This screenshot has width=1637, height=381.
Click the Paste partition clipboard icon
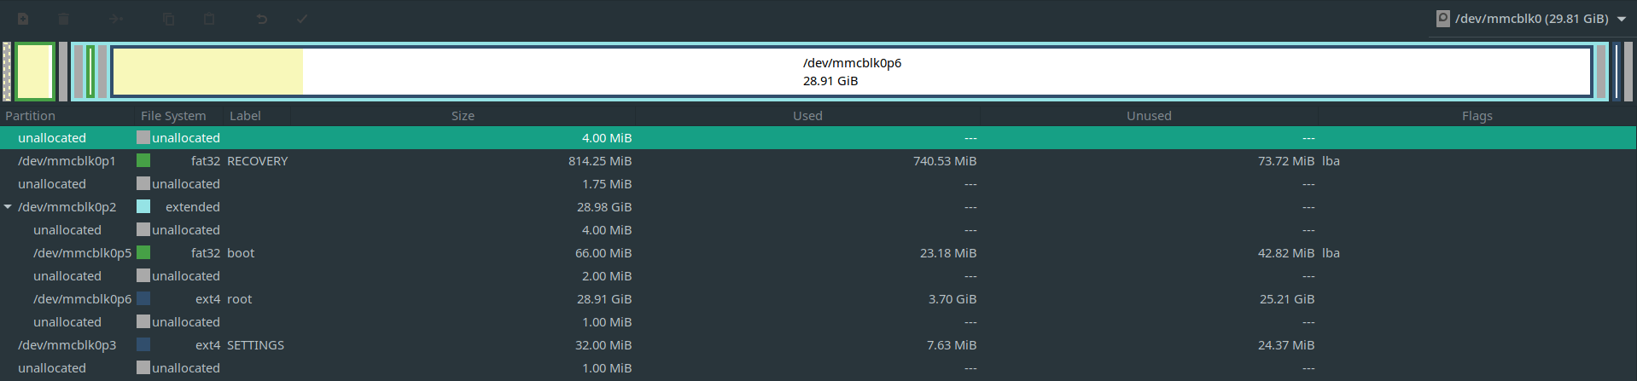pos(209,19)
